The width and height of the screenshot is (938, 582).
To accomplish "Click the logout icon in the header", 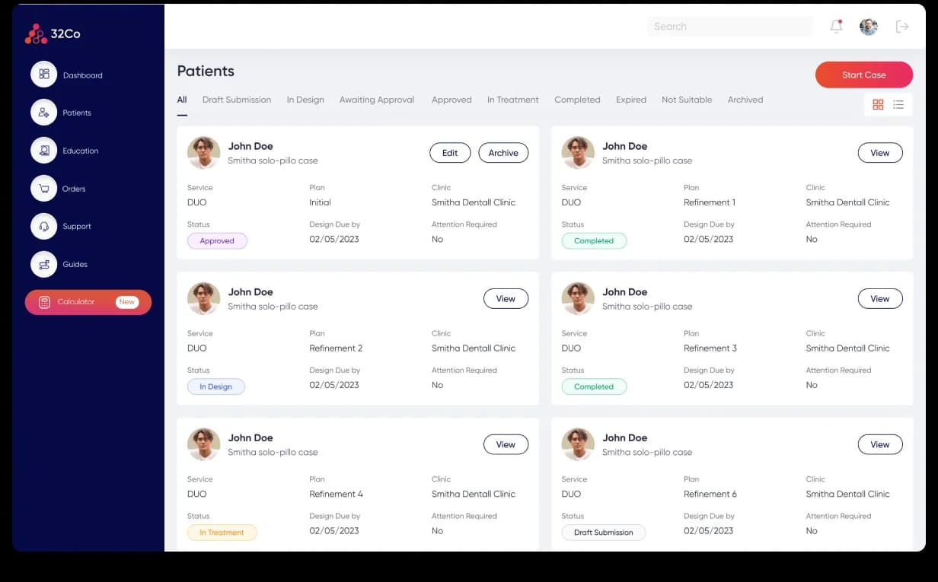I will (x=902, y=27).
